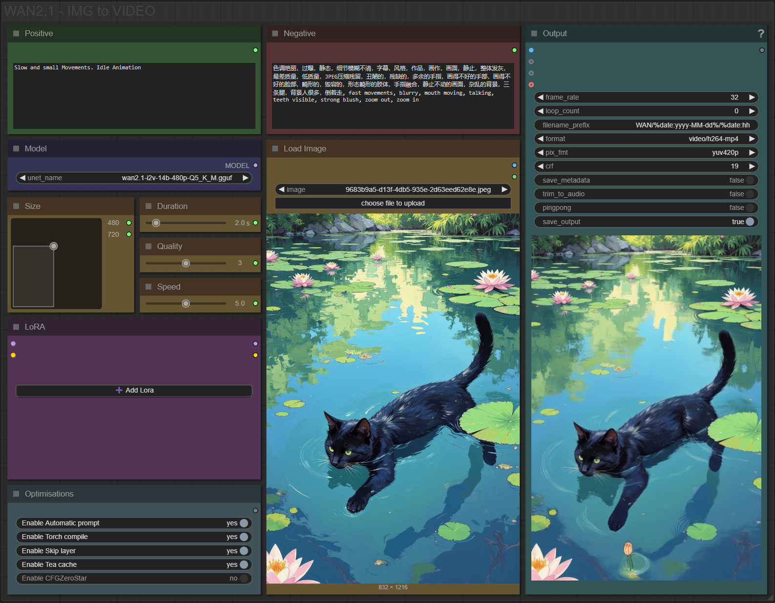The height and width of the screenshot is (603, 775).
Task: Click the MODEL output connector dot
Action: 255,166
